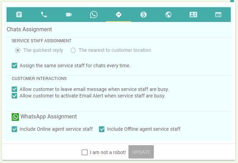Select The nearest to customer location option
The image size is (238, 163).
coord(73,50)
